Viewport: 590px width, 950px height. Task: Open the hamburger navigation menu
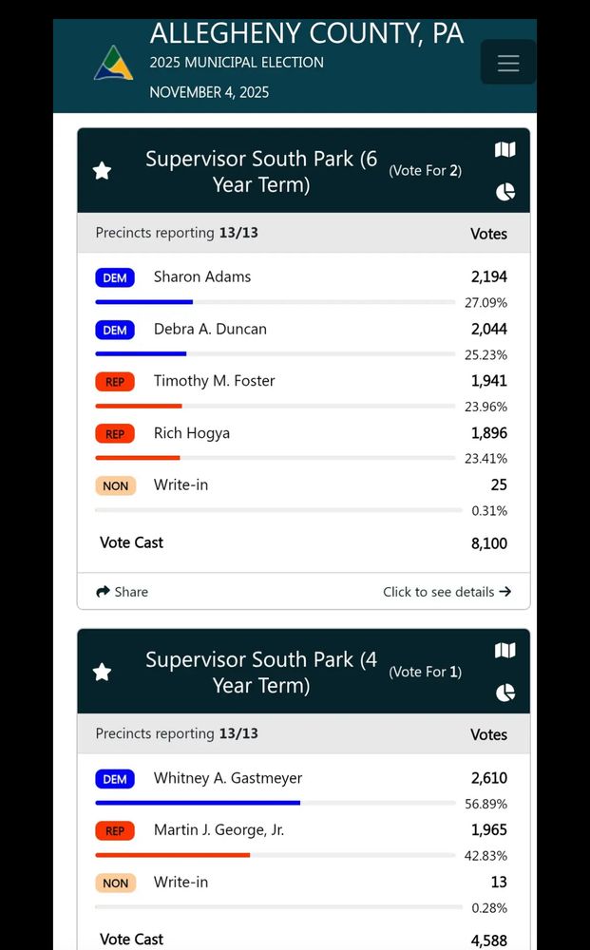pos(508,62)
